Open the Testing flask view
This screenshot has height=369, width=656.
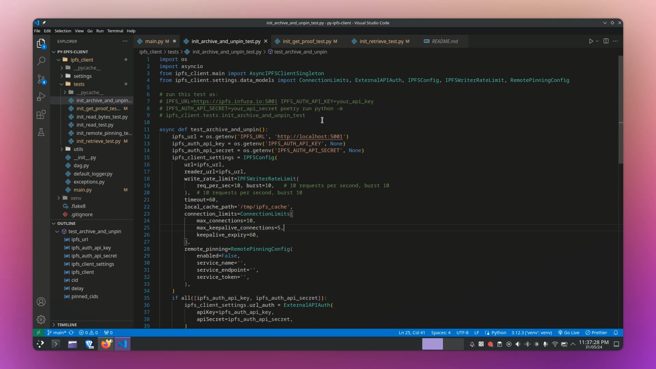pyautogui.click(x=41, y=132)
